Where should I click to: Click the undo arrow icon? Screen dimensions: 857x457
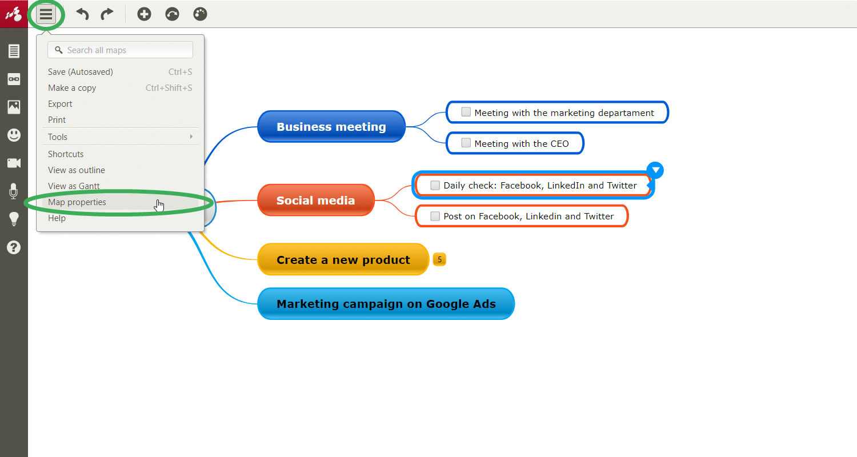tap(83, 14)
